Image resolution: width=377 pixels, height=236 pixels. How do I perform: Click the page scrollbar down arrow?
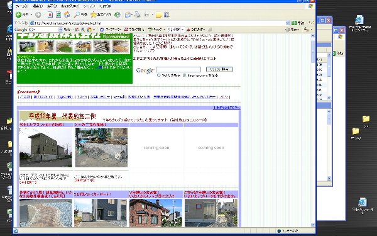click(313, 225)
